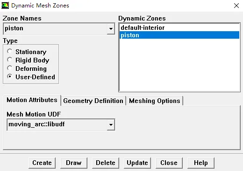Click the Fluent app icon in title bar
Image resolution: width=243 pixels, height=171 pixels.
(5, 6)
